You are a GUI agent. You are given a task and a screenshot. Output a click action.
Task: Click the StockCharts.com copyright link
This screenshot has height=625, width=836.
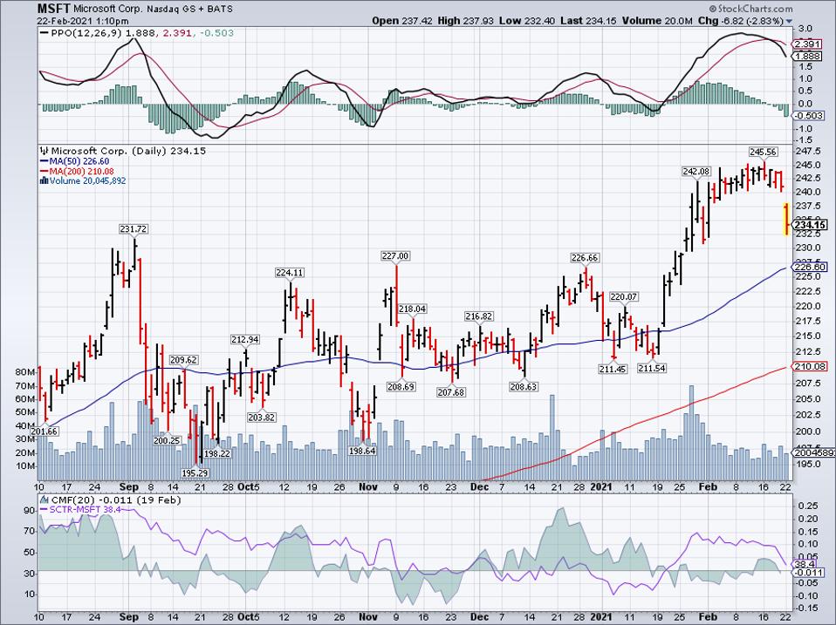click(751, 9)
